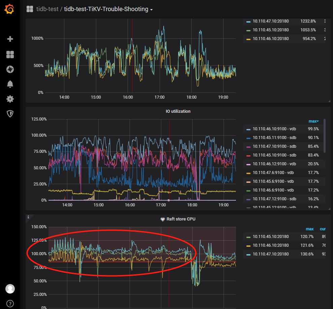
Task: Sort the Raft store CPU legend by max column
Action: 310,229
